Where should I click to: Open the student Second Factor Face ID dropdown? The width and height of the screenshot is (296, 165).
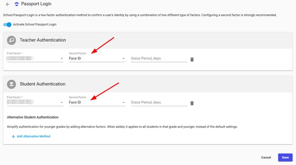(x=97, y=102)
